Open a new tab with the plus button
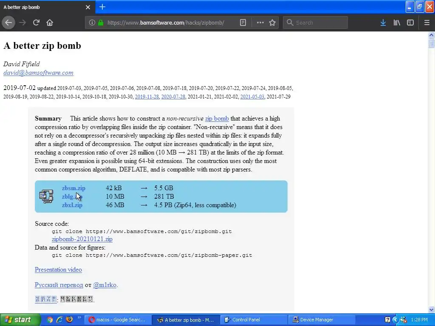Screen dimensions: 435x326 102,7
